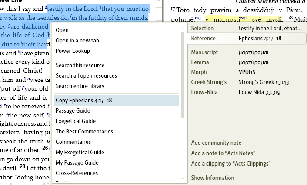Click 'Add community note' link
307x185 pixels.
(216, 143)
